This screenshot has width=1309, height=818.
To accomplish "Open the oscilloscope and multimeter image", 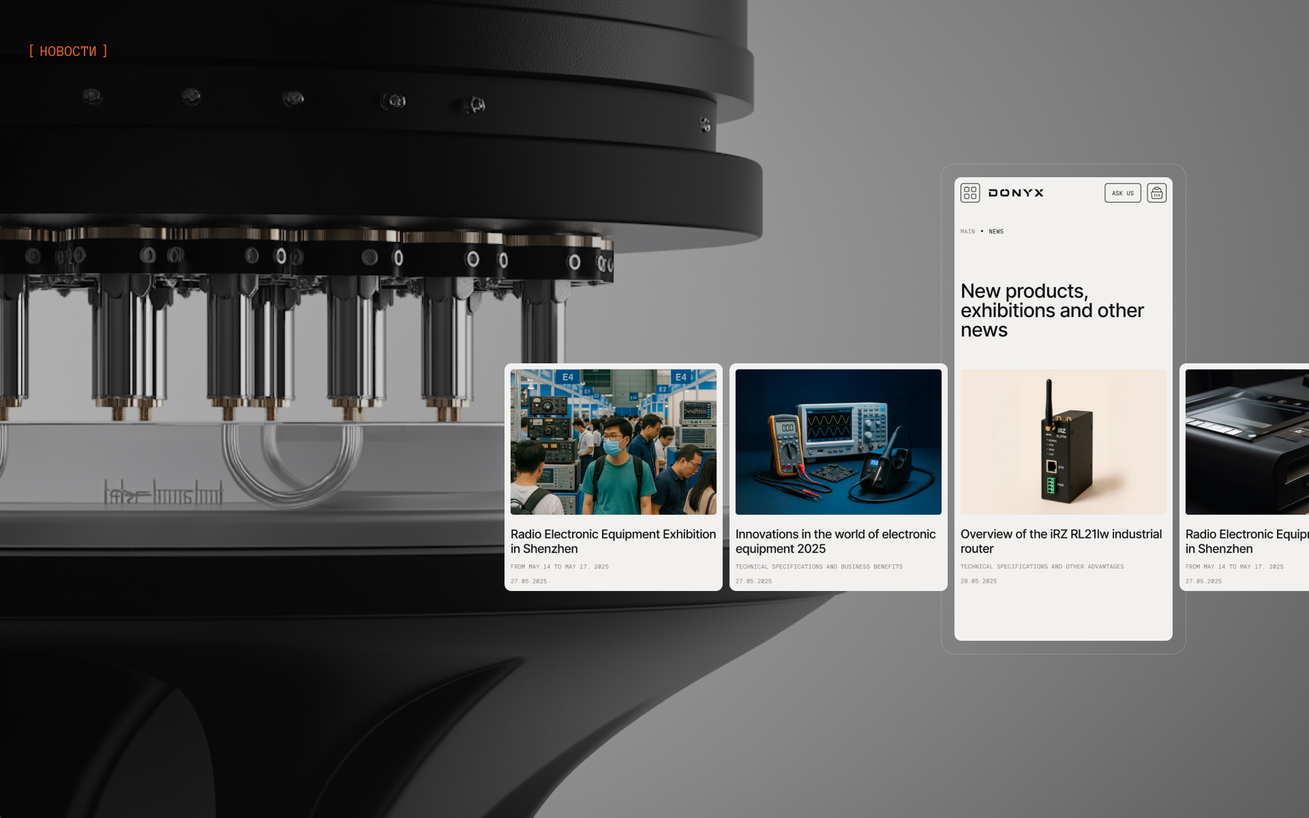I will [838, 442].
